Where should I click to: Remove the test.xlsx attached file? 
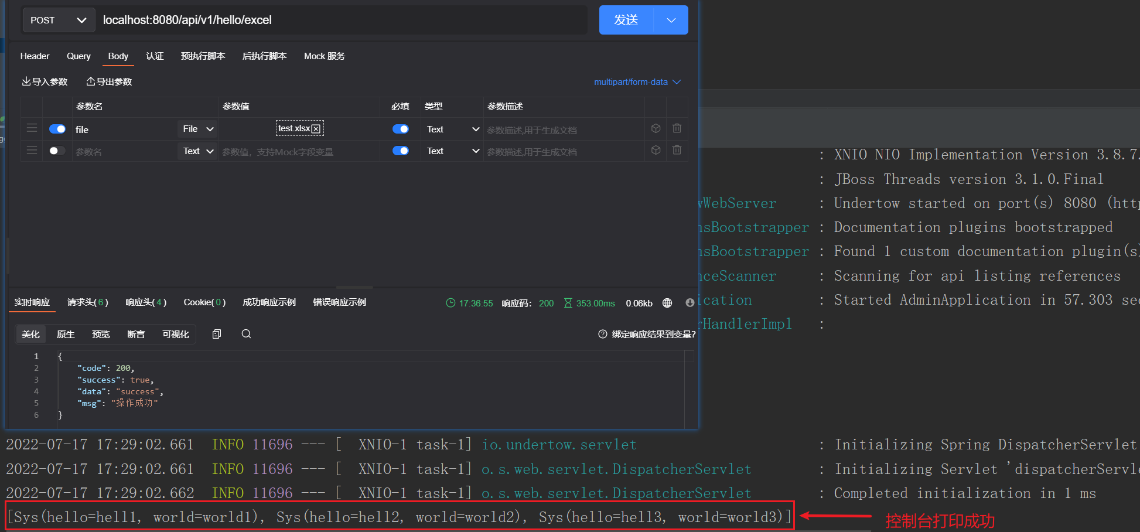tap(316, 129)
